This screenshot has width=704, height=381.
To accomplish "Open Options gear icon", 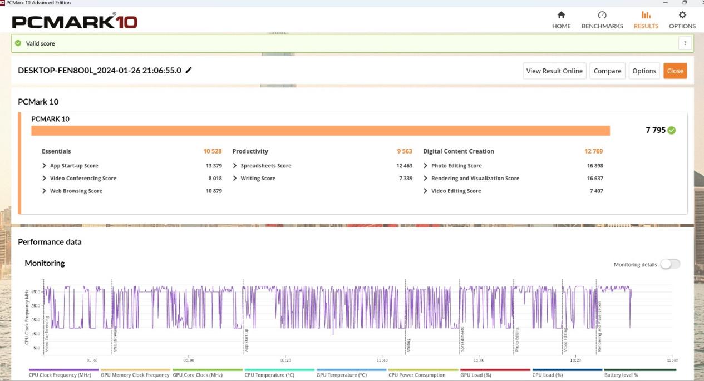I will point(682,15).
